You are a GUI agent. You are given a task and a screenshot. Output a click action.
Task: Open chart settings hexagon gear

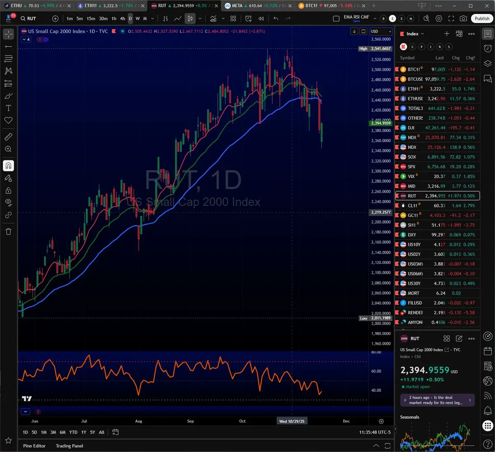point(439,19)
